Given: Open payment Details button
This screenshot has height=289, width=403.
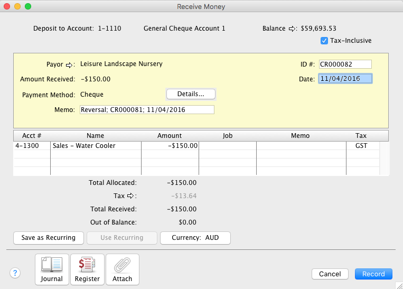Looking at the screenshot, I should pyautogui.click(x=191, y=94).
